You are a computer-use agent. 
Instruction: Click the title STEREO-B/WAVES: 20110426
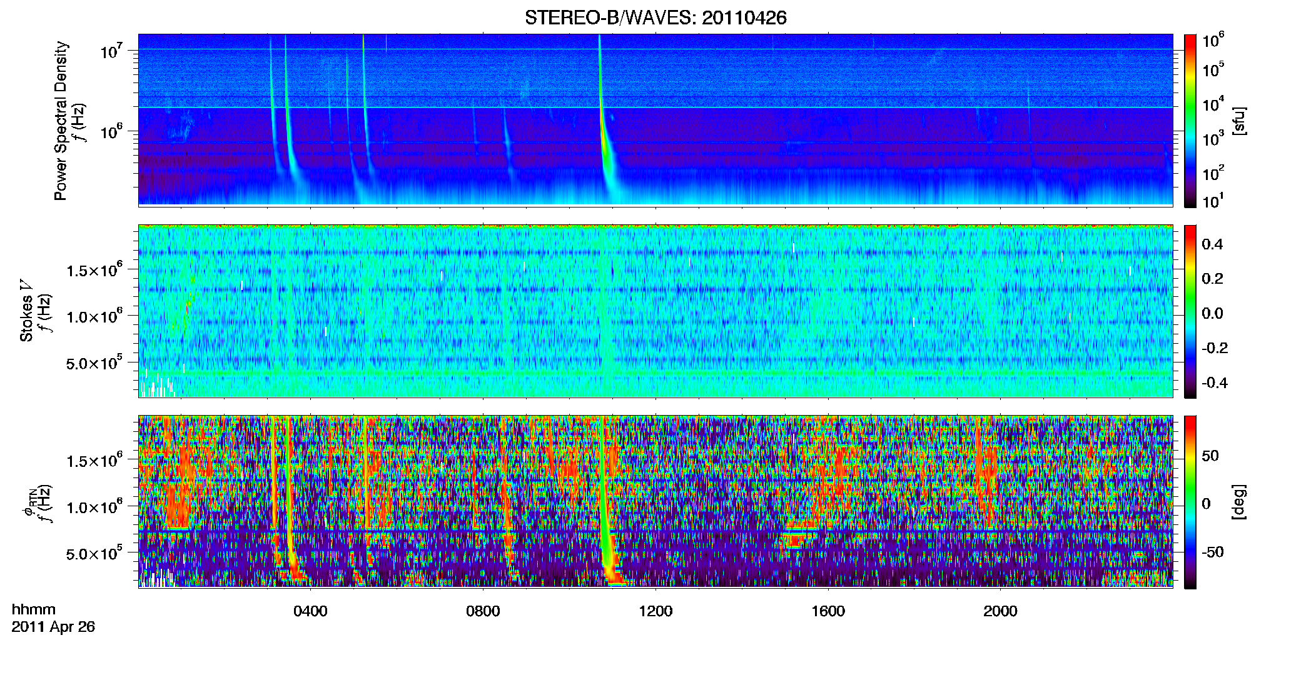point(655,17)
